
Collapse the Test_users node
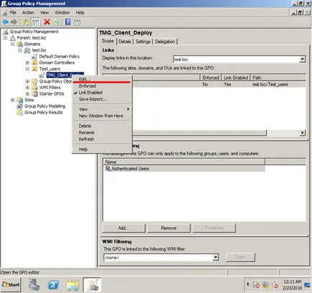27,69
